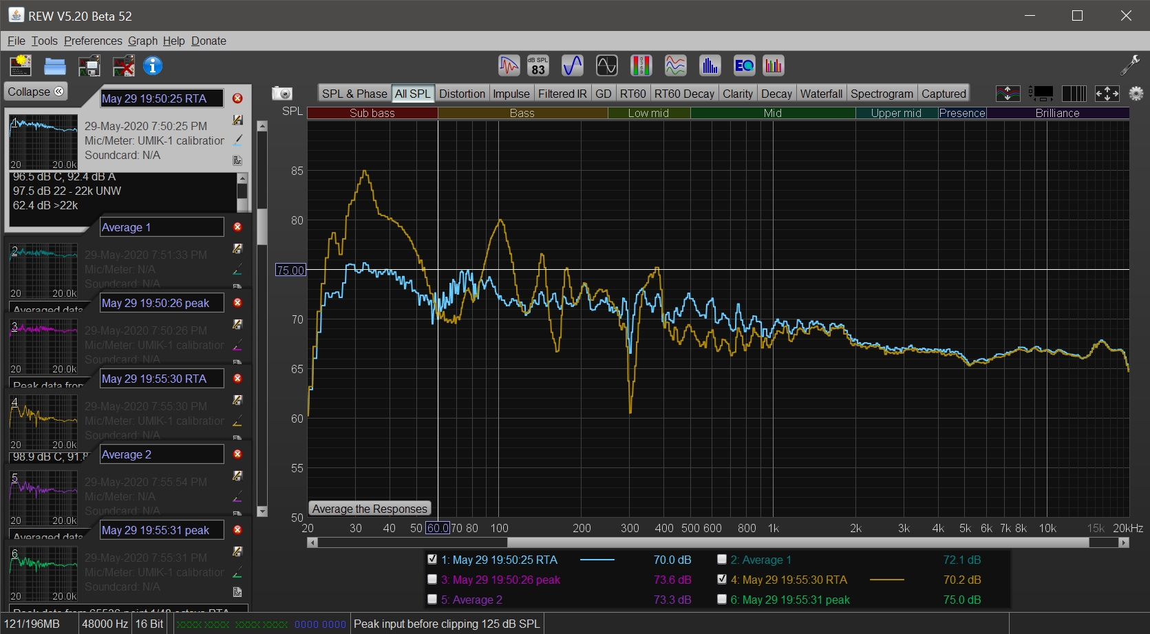Uncheck trace 1: May 29 19:50:25 RTA

click(x=432, y=560)
